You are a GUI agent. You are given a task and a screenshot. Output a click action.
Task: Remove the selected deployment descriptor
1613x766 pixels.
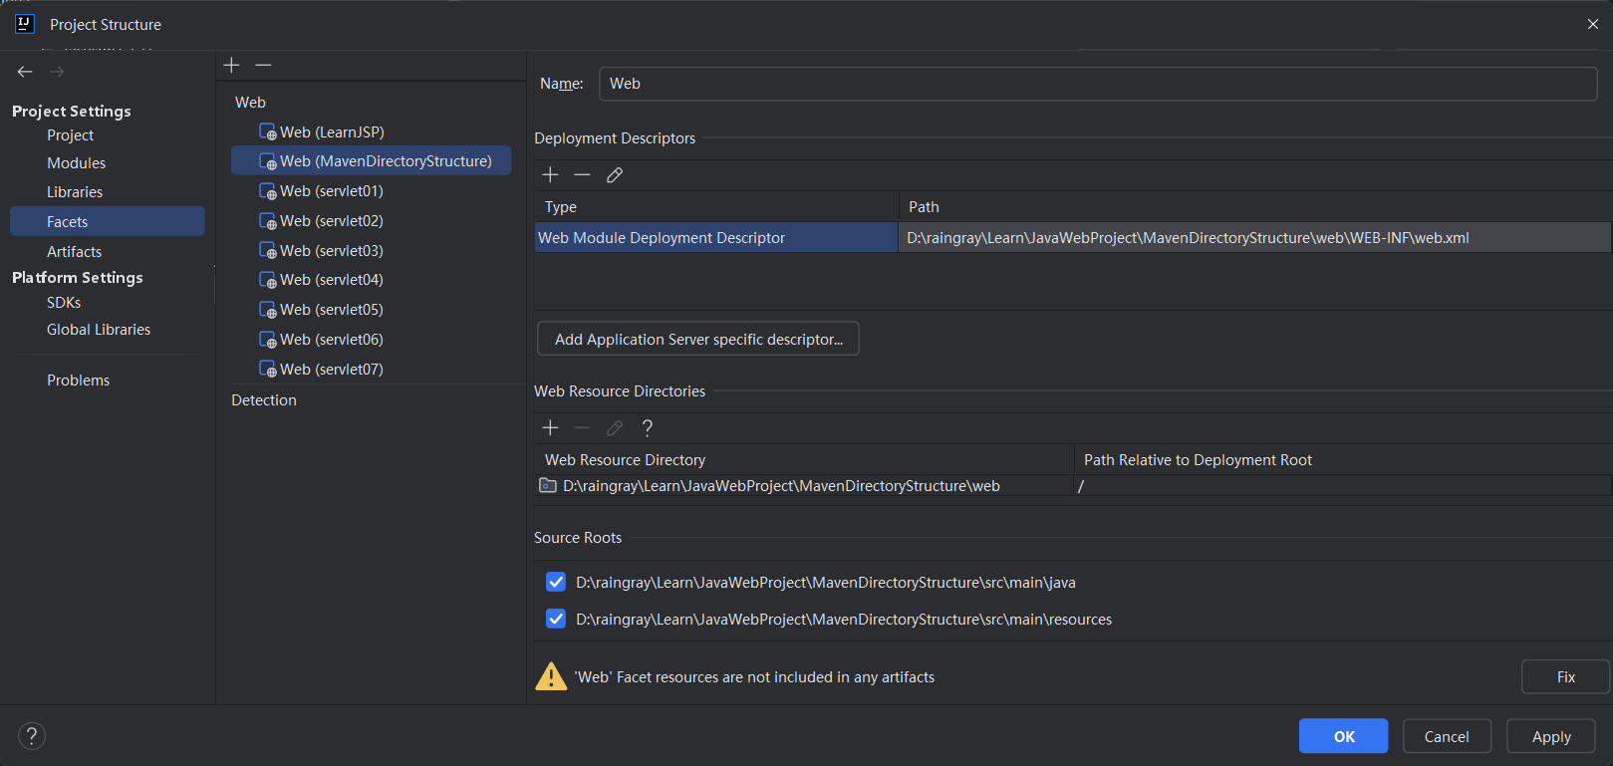pyautogui.click(x=582, y=174)
